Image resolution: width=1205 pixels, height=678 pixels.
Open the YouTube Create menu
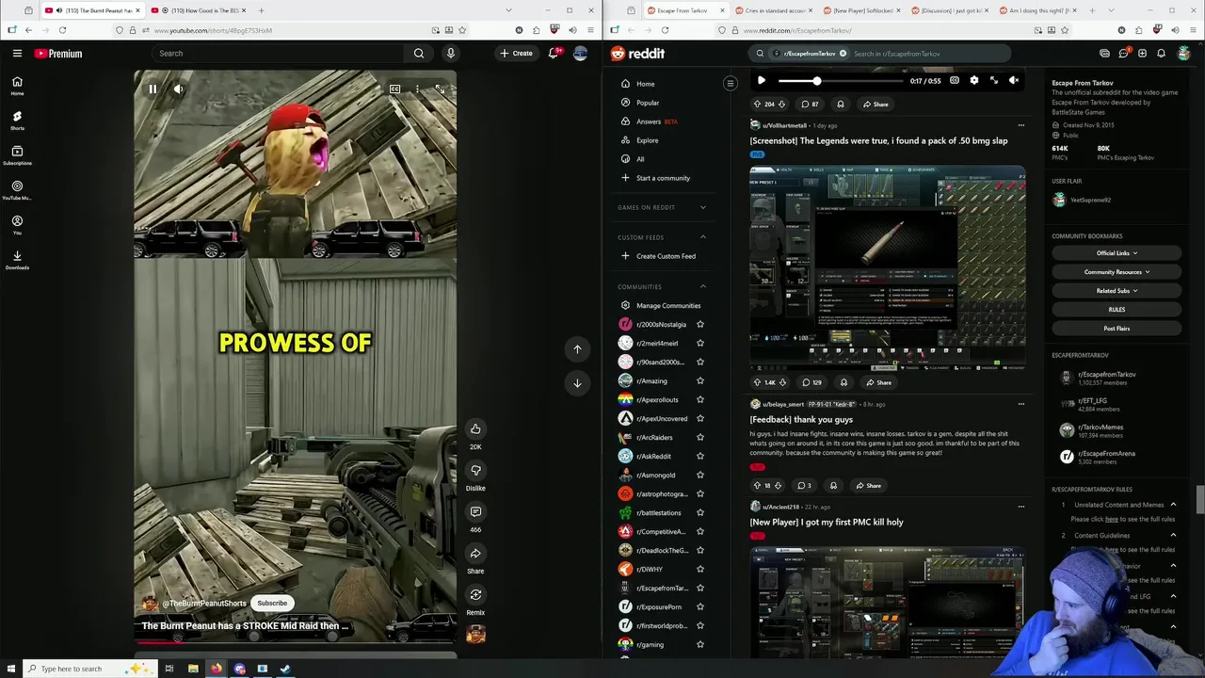pos(516,54)
